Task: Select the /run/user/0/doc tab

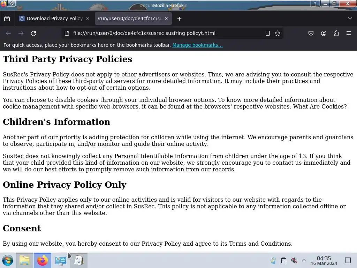Action: coord(133,19)
